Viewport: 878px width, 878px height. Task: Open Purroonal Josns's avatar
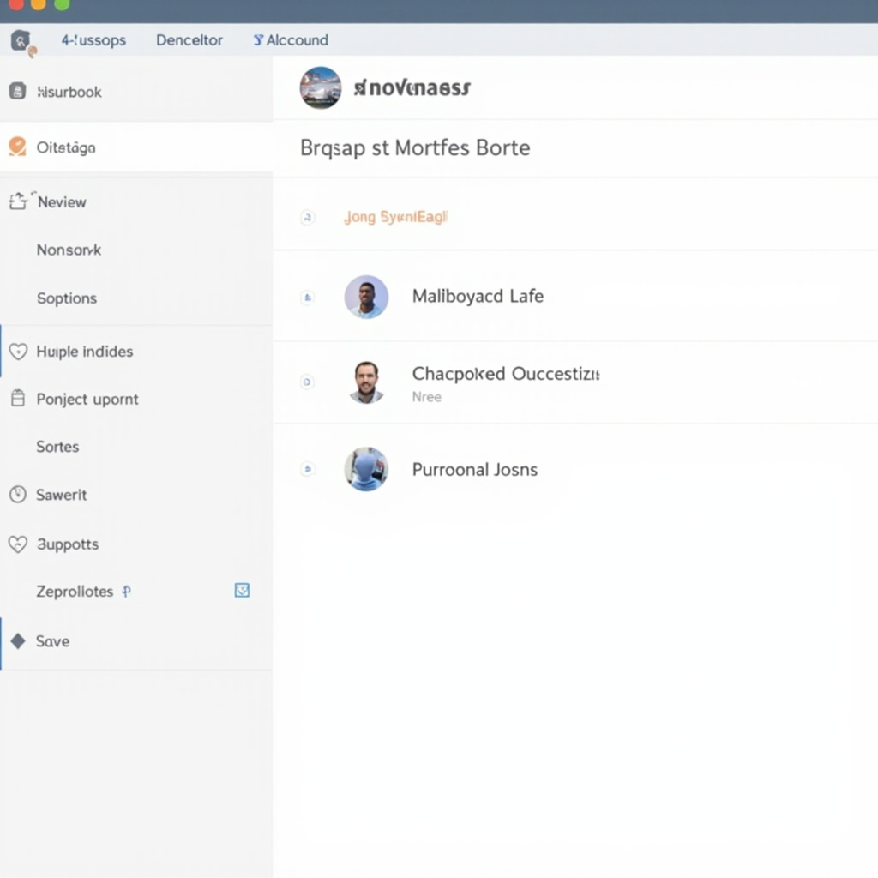tap(366, 469)
